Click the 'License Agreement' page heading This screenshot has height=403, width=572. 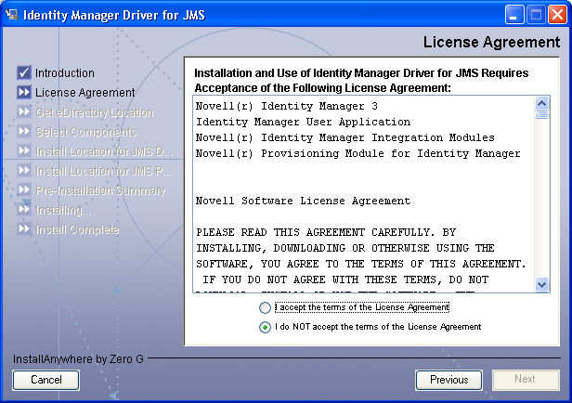491,42
